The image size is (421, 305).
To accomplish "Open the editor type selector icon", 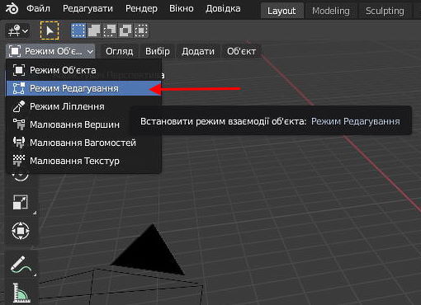I will tap(17, 30).
